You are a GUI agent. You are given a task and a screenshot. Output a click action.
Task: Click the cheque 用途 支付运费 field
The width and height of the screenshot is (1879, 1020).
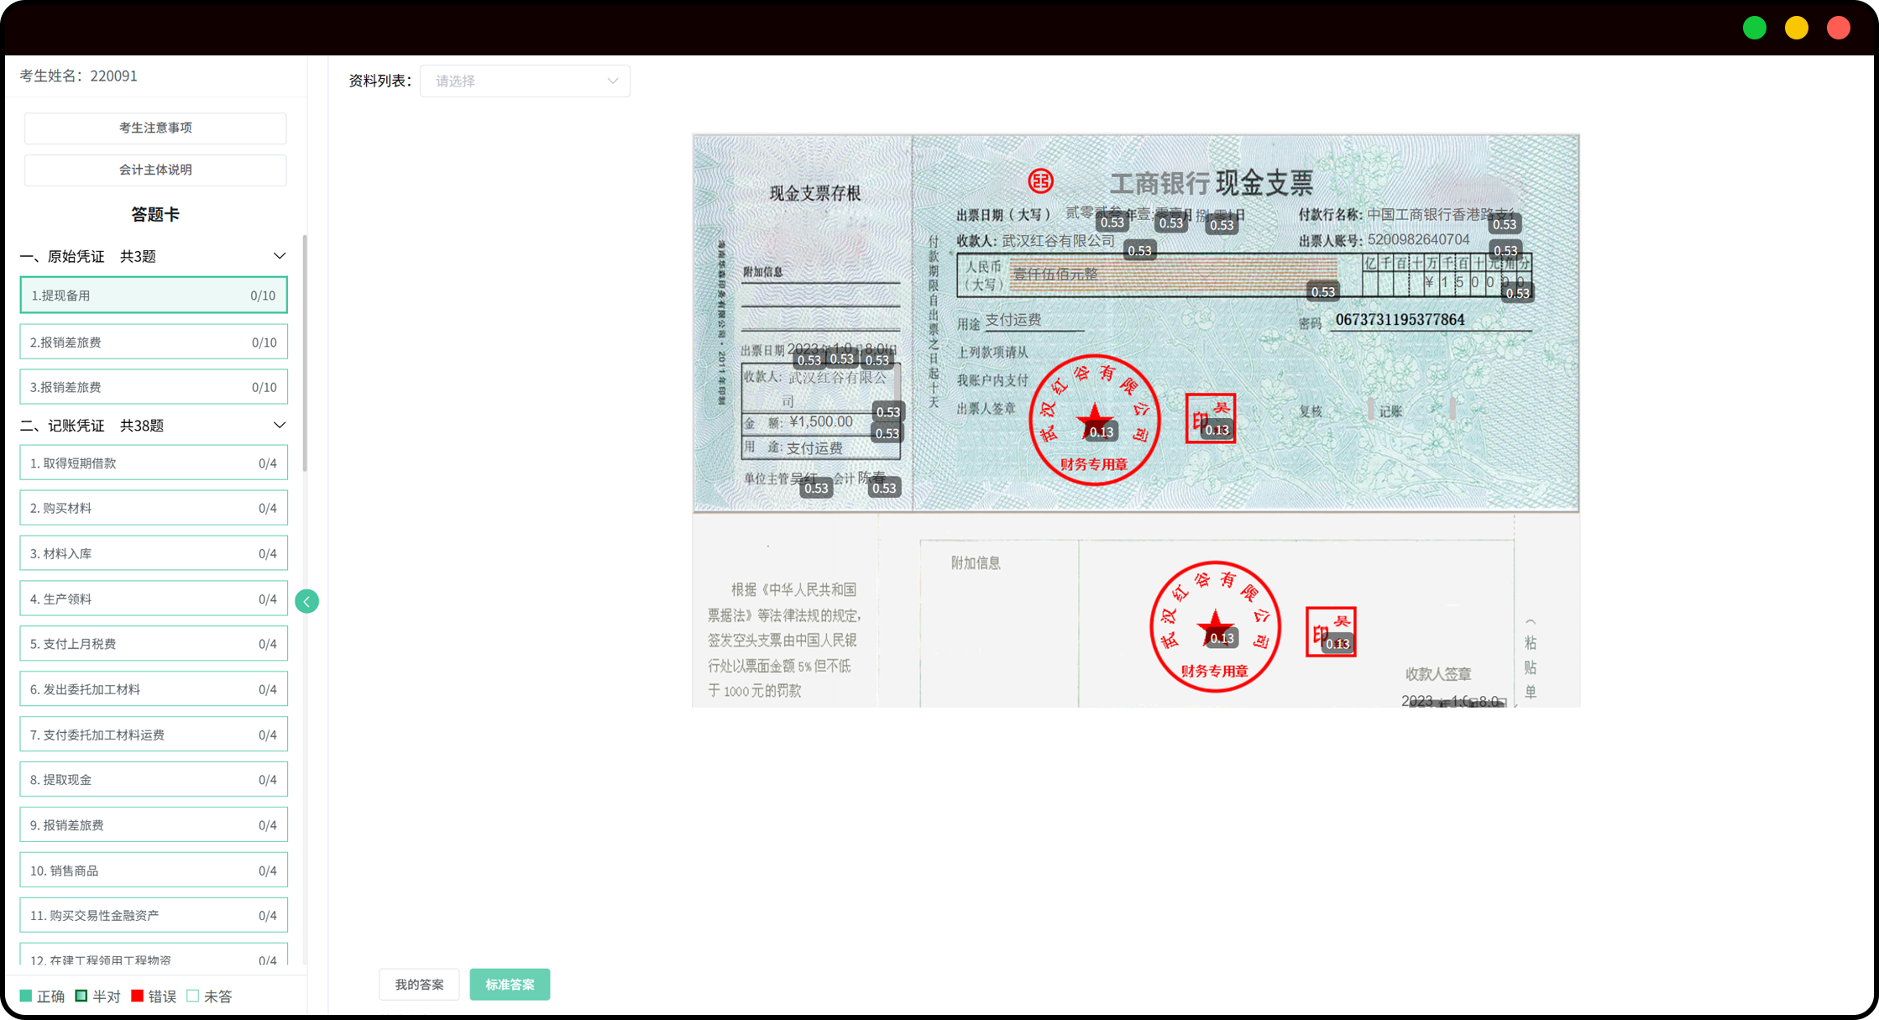click(x=1013, y=320)
